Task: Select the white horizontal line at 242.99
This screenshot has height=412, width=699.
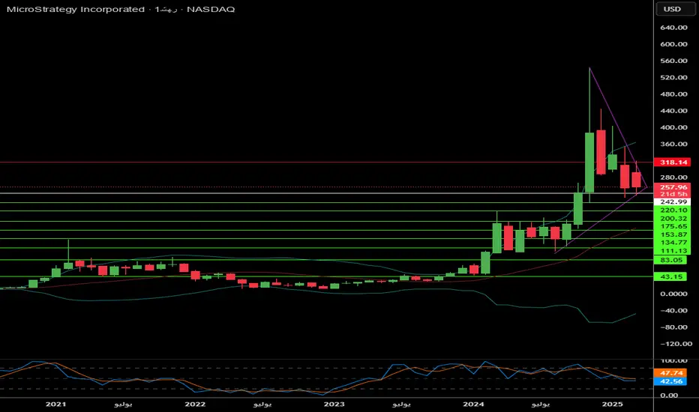Action: [326, 193]
